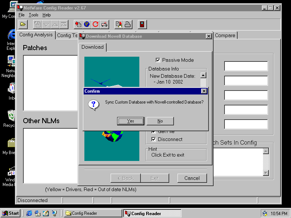Switch to the Config Analysis tab
The image size is (291, 218).
pyautogui.click(x=36, y=35)
